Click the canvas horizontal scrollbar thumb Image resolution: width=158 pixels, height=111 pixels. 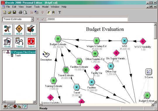[61, 105]
